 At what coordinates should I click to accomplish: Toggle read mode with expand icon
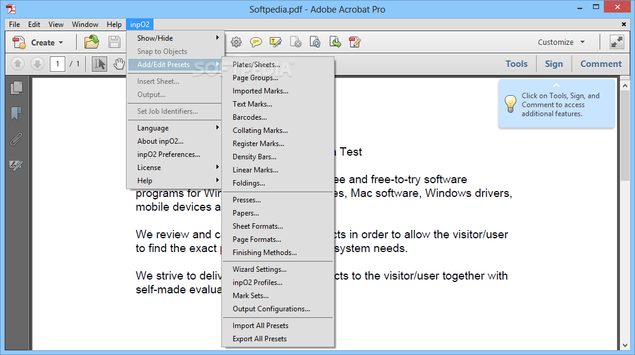coord(617,42)
